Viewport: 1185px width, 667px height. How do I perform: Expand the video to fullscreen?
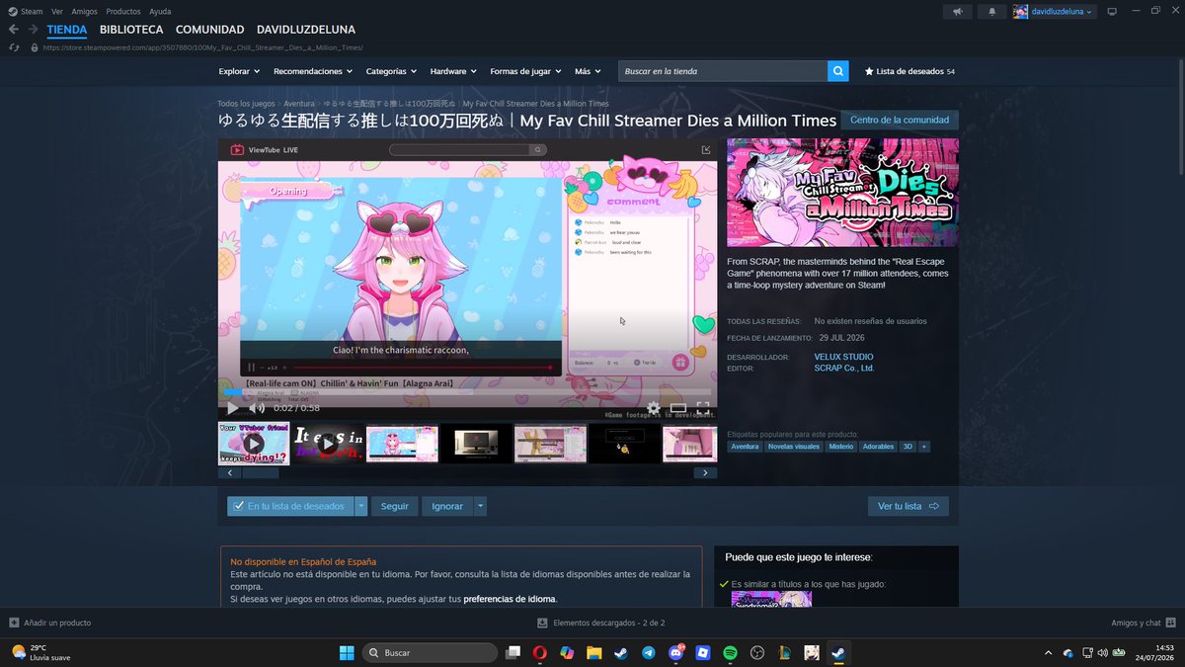point(703,407)
